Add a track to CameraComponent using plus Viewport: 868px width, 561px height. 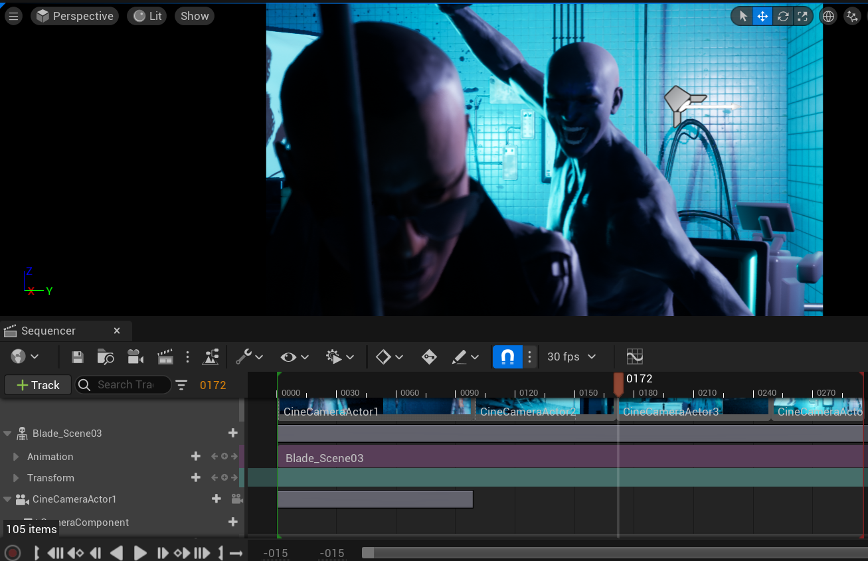pyautogui.click(x=233, y=522)
